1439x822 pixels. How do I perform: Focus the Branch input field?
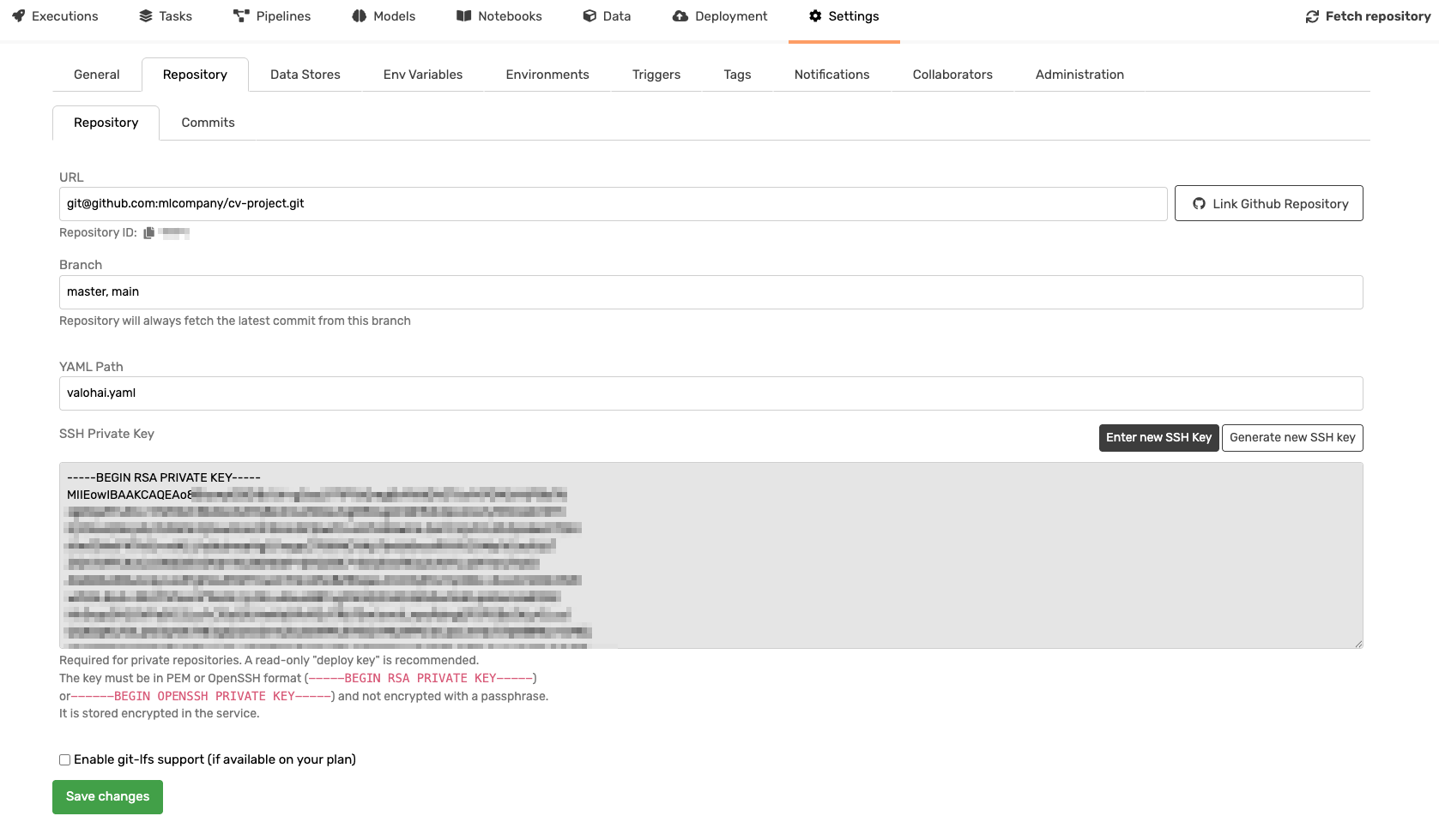(710, 292)
